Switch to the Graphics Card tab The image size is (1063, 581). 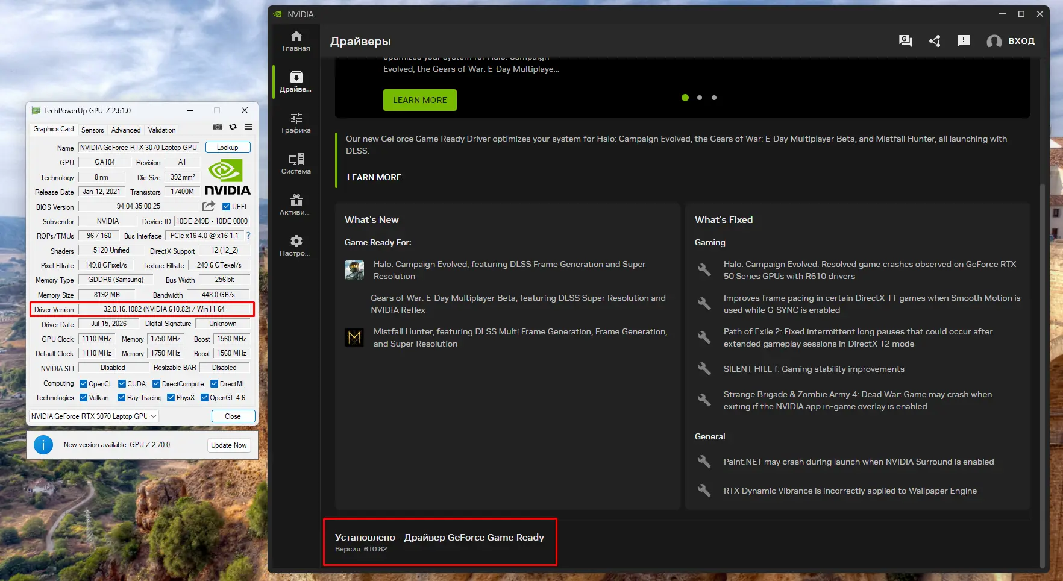[54, 129]
